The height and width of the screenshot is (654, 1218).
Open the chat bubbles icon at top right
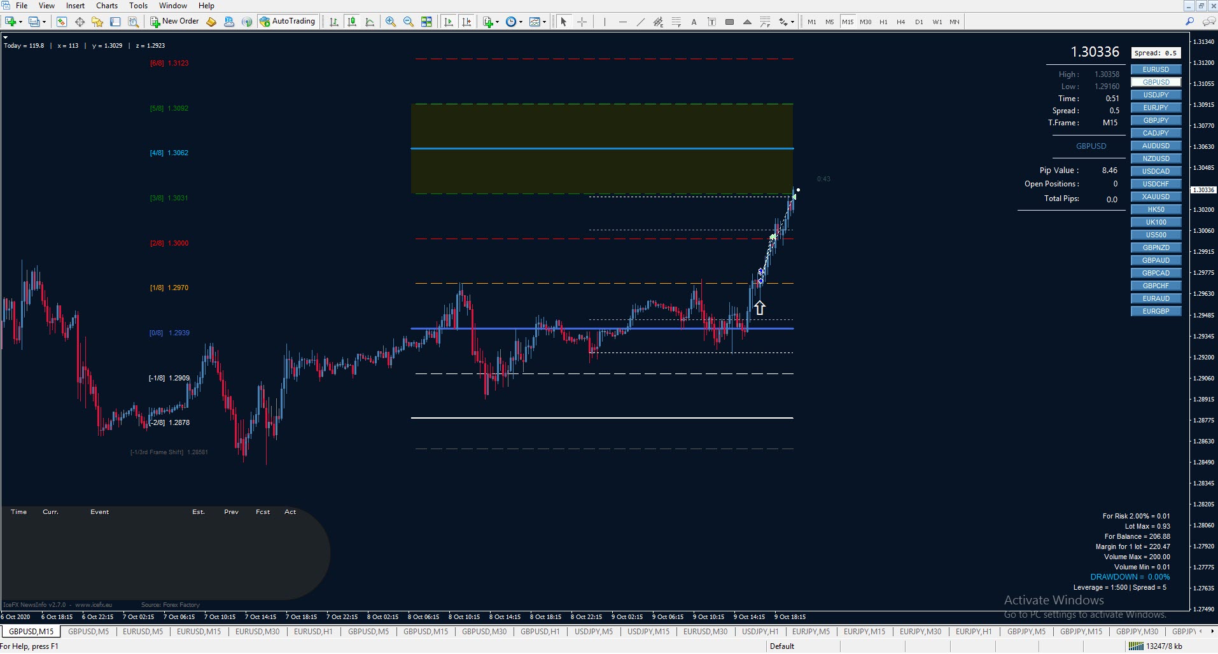click(x=1208, y=22)
